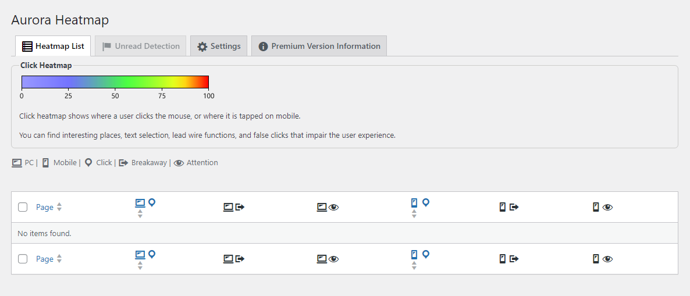Open the Settings tab

[x=219, y=47]
